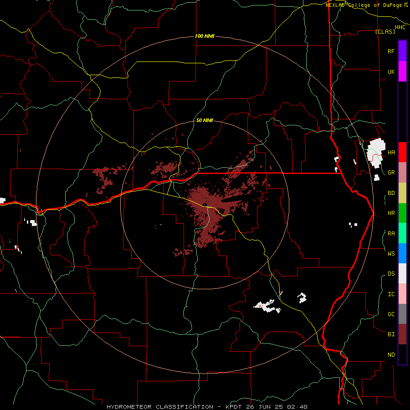Viewport: 410px width, 410px height.
Task: Click the KPDT radar site center
Action: coord(205,205)
